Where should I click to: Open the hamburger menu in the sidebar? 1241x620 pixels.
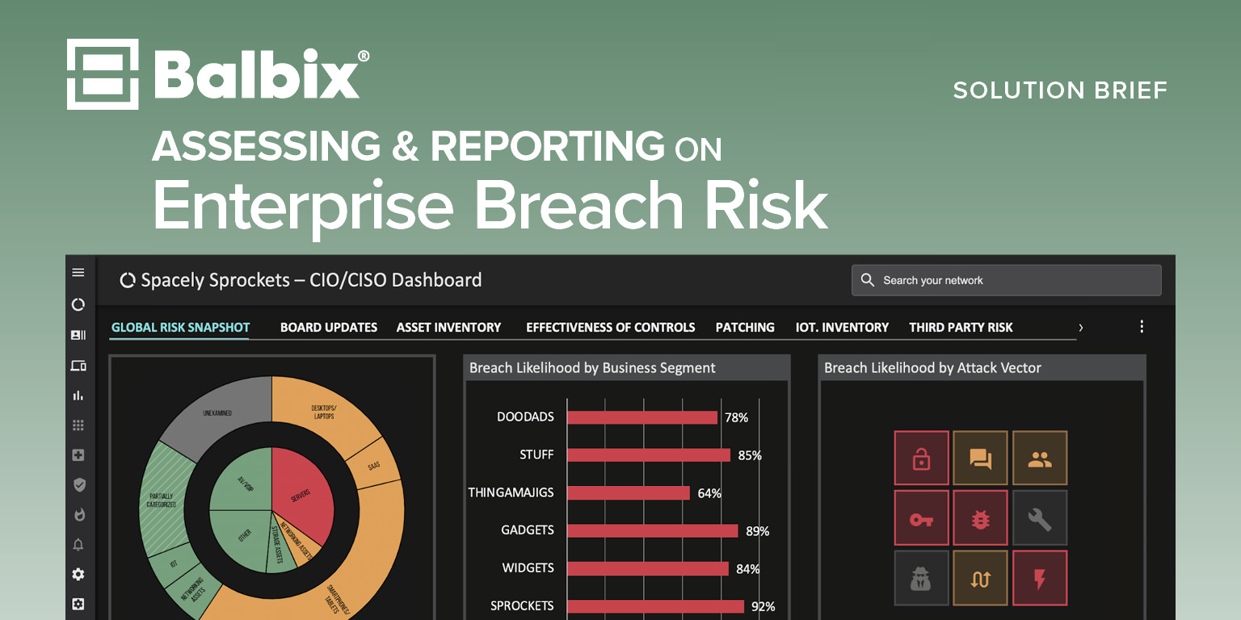pos(78,273)
